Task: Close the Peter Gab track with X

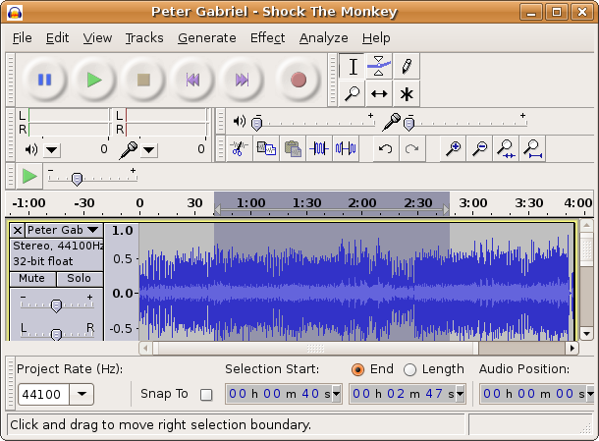Action: tap(18, 230)
